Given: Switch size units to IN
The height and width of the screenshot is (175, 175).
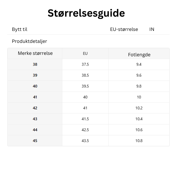Looking at the screenshot, I should [152, 29].
